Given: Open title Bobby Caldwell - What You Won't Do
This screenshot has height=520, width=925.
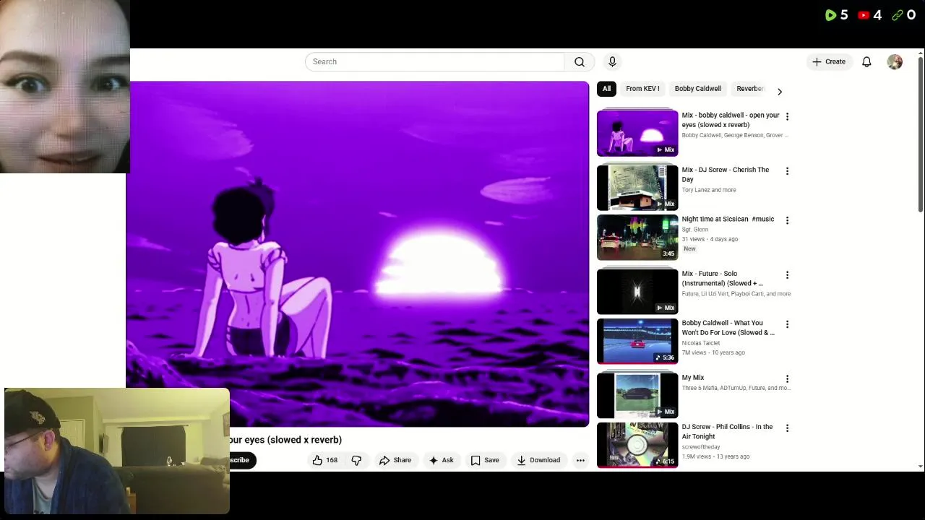Looking at the screenshot, I should (x=728, y=328).
